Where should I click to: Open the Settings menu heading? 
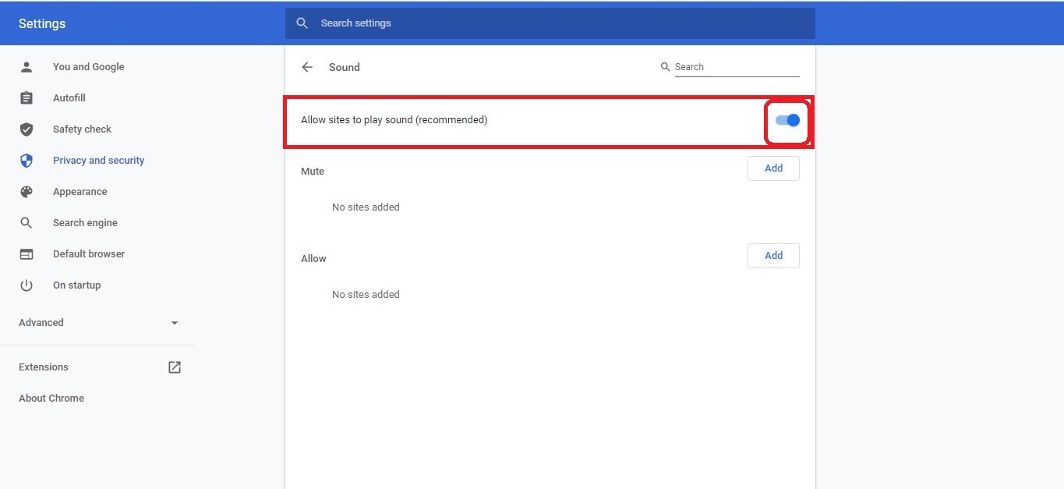pyautogui.click(x=41, y=23)
